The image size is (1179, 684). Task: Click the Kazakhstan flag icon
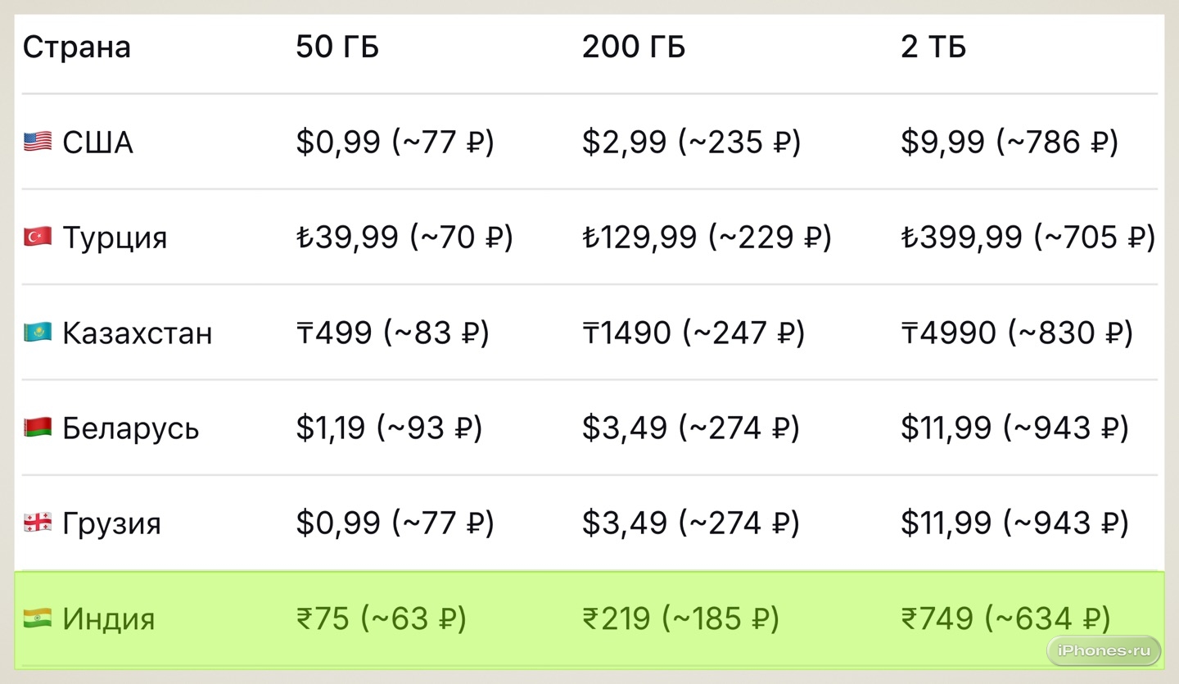[x=38, y=333]
